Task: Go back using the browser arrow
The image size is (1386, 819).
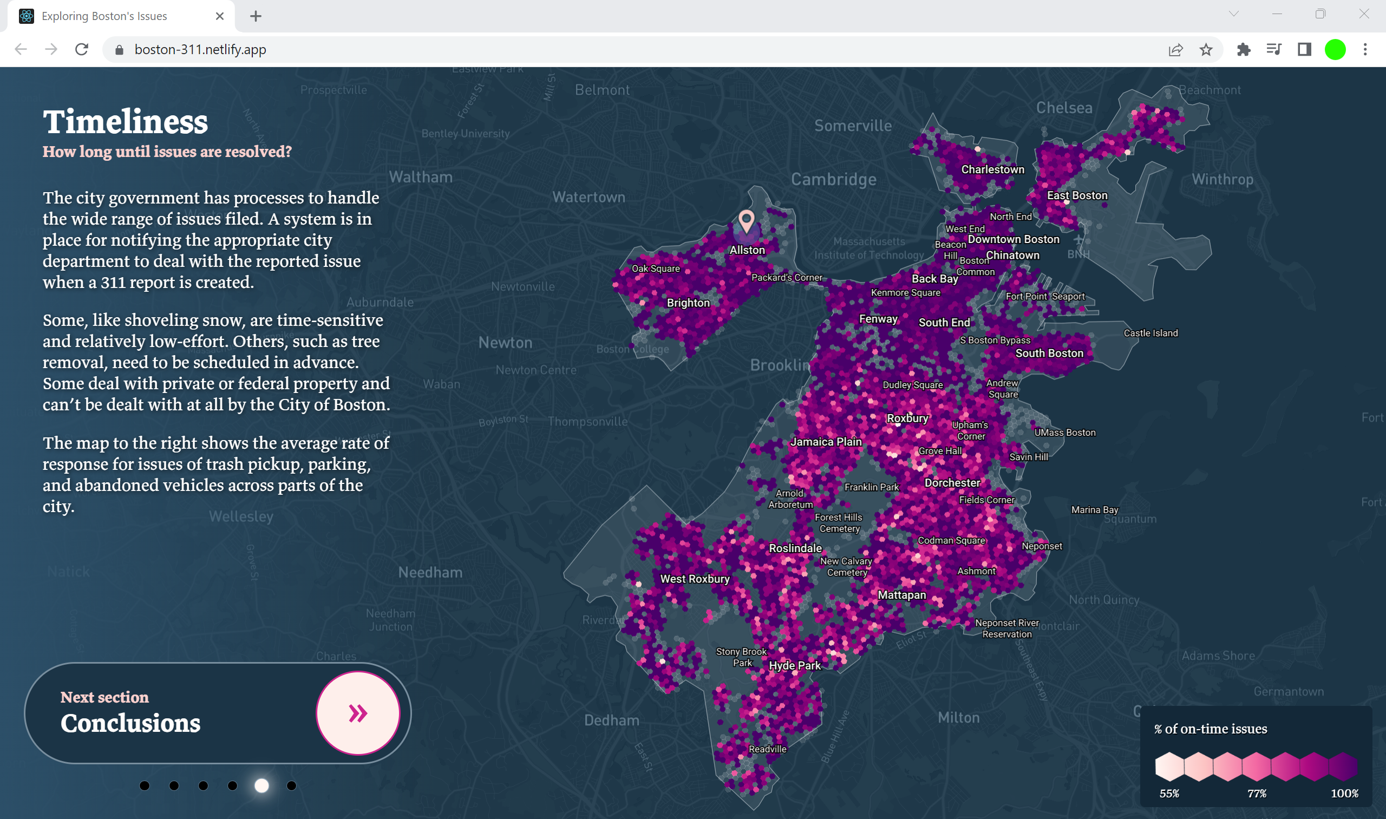Action: pyautogui.click(x=21, y=50)
